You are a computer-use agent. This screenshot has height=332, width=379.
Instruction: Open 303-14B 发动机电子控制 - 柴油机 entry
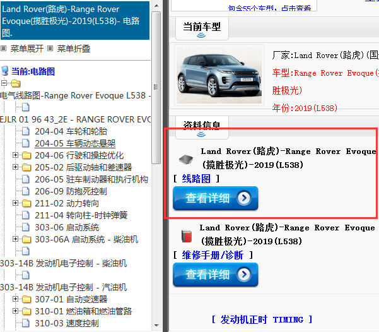[63, 263]
